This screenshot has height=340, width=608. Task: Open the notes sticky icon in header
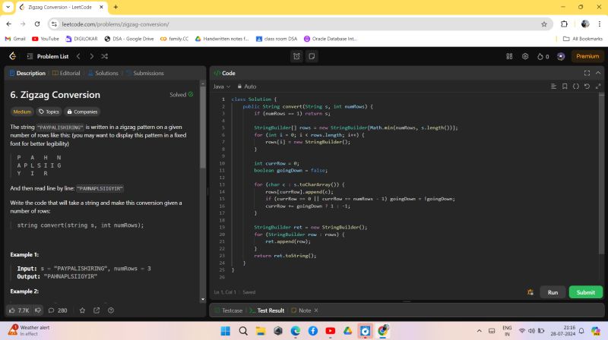(x=312, y=56)
